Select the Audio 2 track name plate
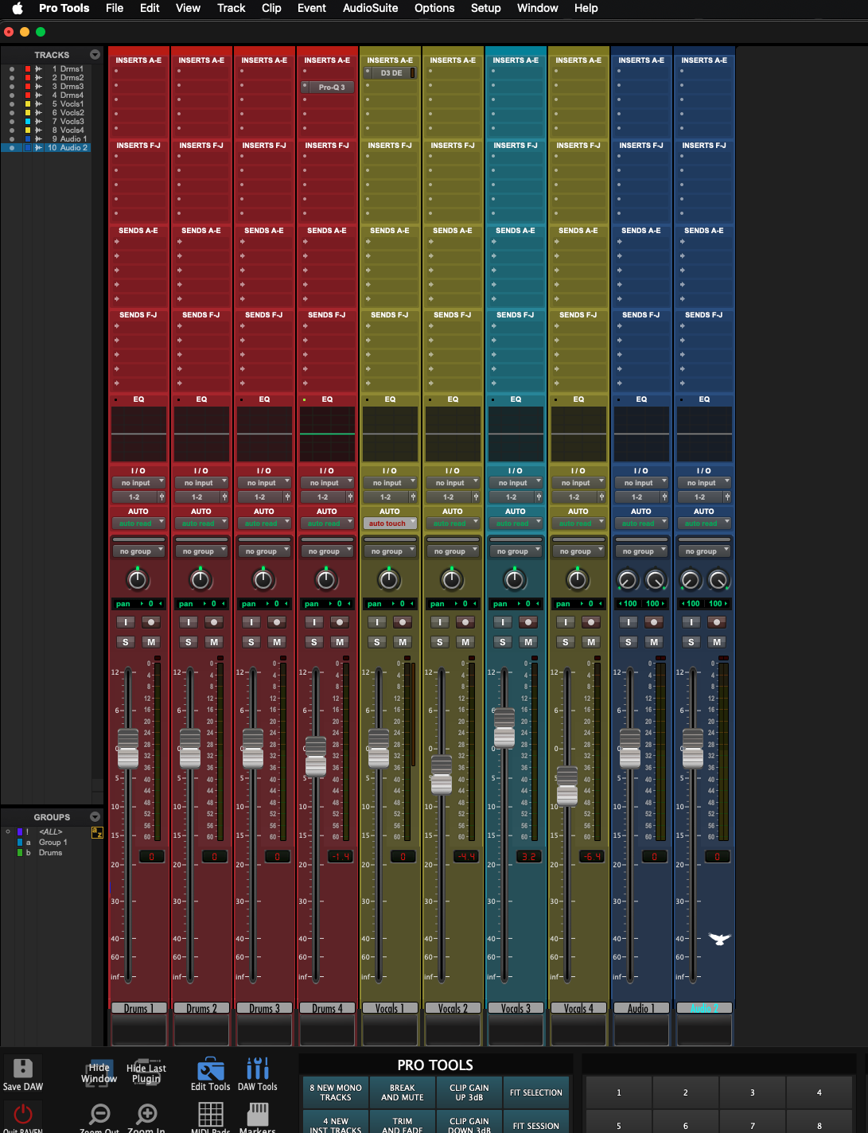The image size is (868, 1133). coord(704,1008)
